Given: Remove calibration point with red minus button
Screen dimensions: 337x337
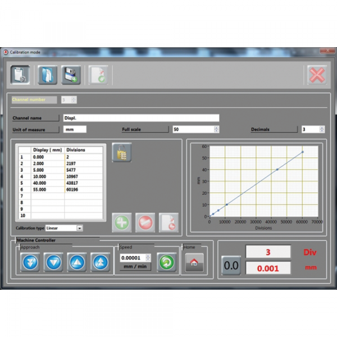Looking at the screenshot, I should 145,222.
